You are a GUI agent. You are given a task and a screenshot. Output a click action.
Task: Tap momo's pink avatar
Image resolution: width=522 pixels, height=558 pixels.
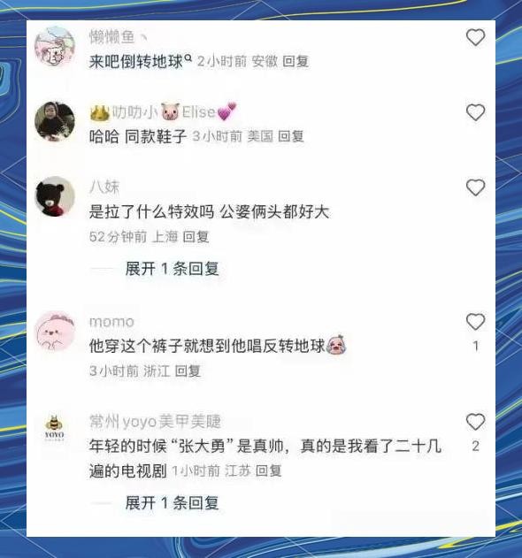click(x=55, y=331)
